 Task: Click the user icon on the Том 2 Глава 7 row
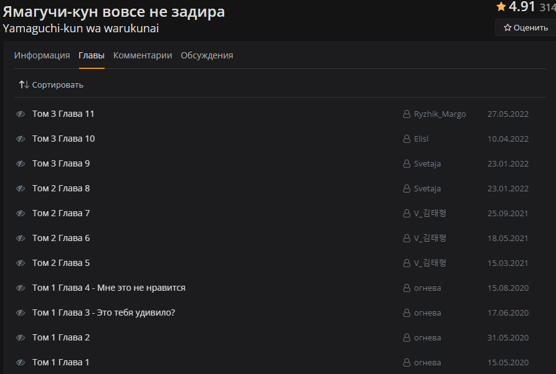point(407,214)
